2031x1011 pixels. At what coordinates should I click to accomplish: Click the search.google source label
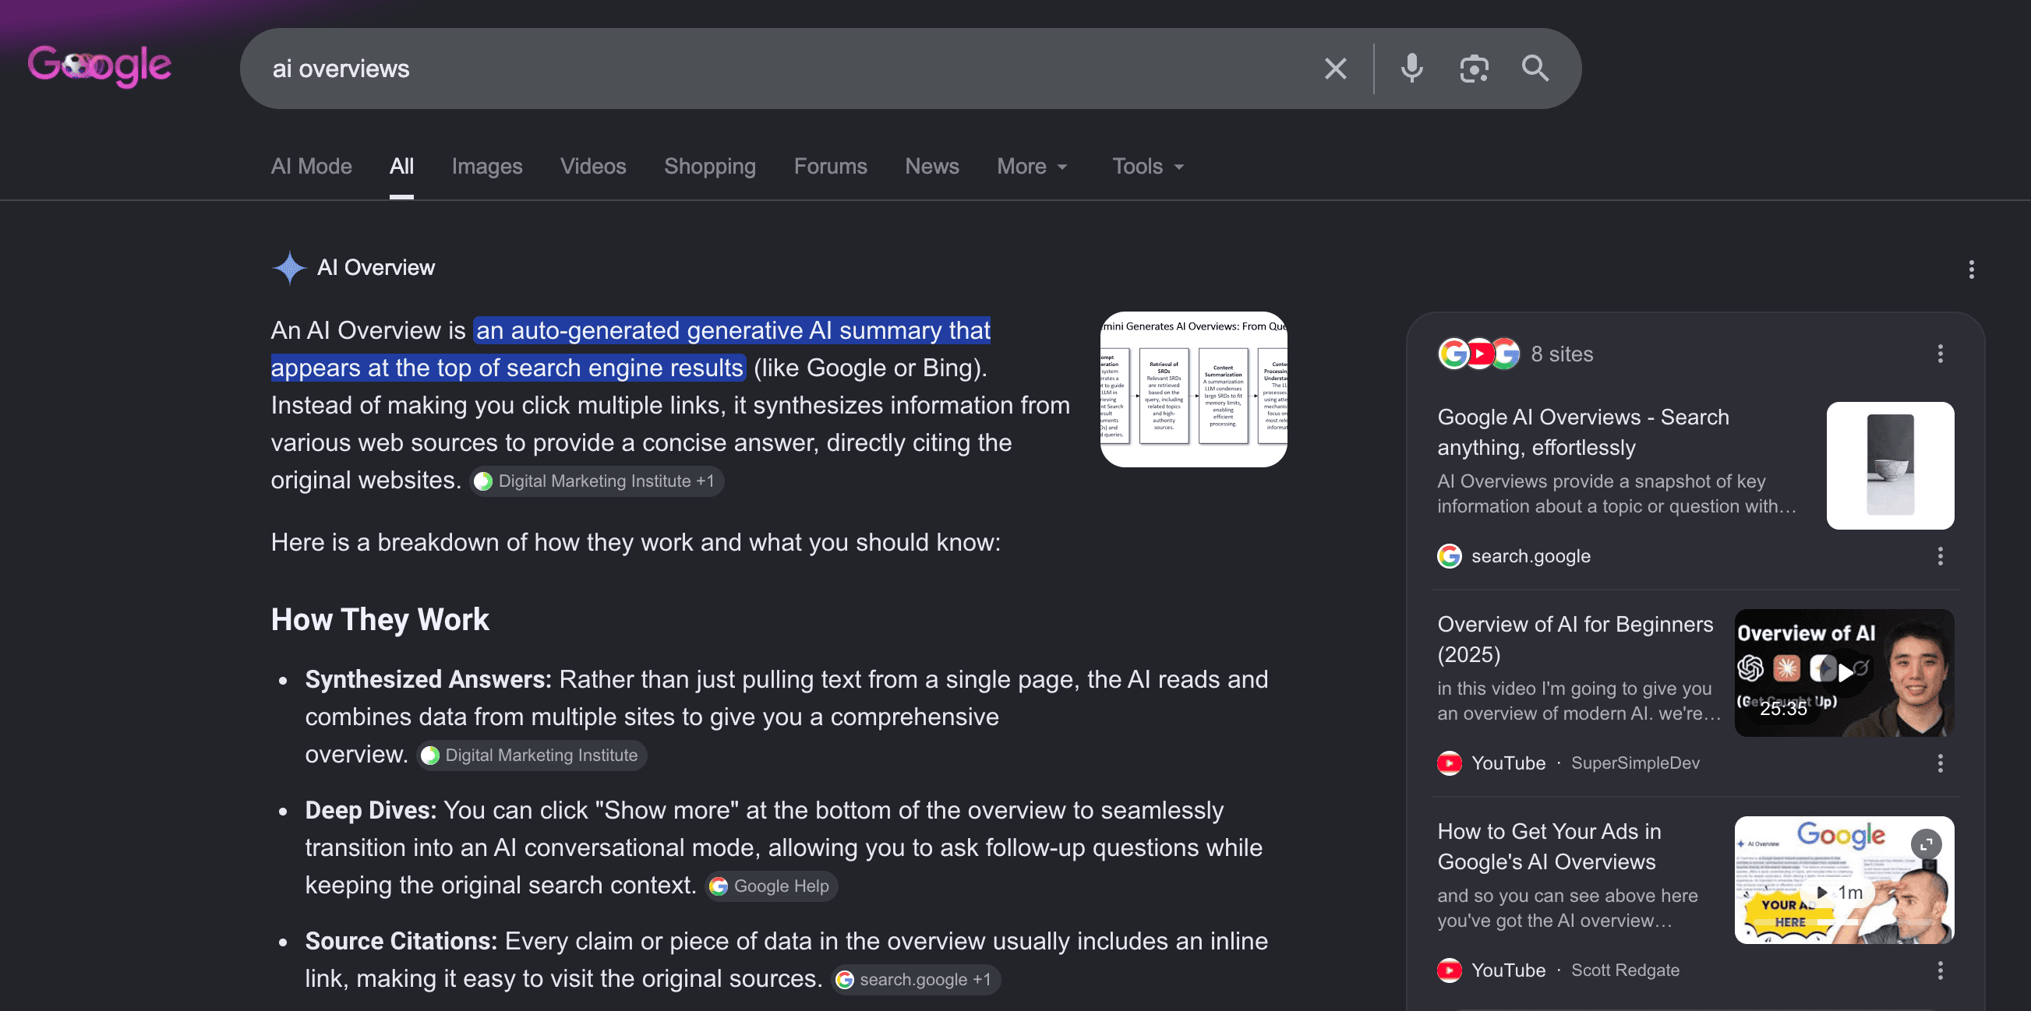(x=1531, y=556)
